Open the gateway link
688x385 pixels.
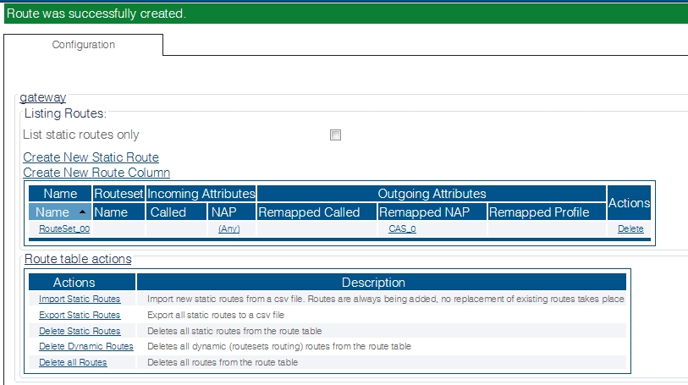tap(42, 98)
